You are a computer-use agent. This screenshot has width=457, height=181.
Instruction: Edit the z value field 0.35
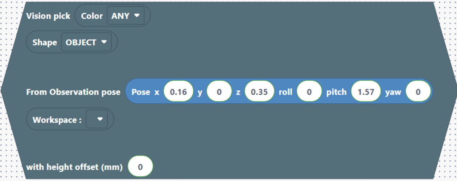259,92
